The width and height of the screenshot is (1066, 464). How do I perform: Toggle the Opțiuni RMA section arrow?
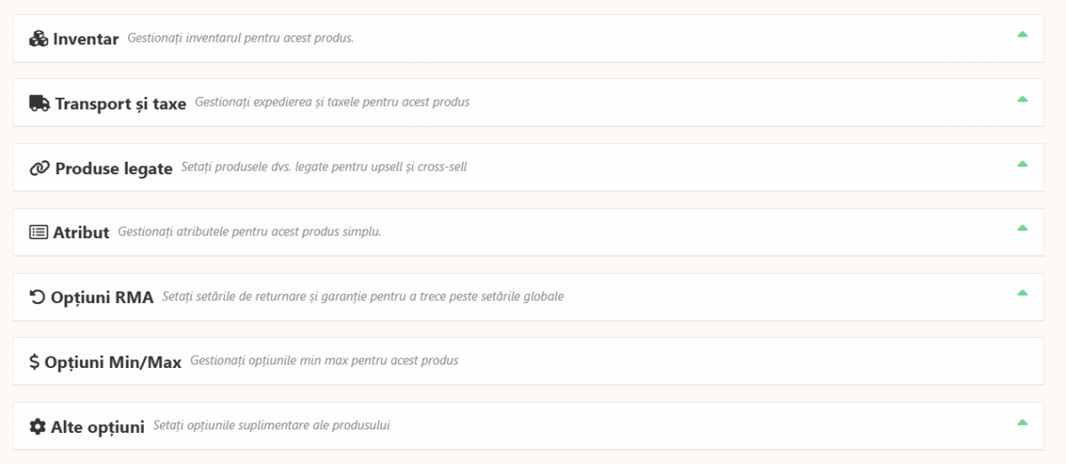click(x=1022, y=292)
